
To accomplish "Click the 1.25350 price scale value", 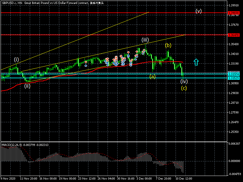I will click(x=234, y=132).
